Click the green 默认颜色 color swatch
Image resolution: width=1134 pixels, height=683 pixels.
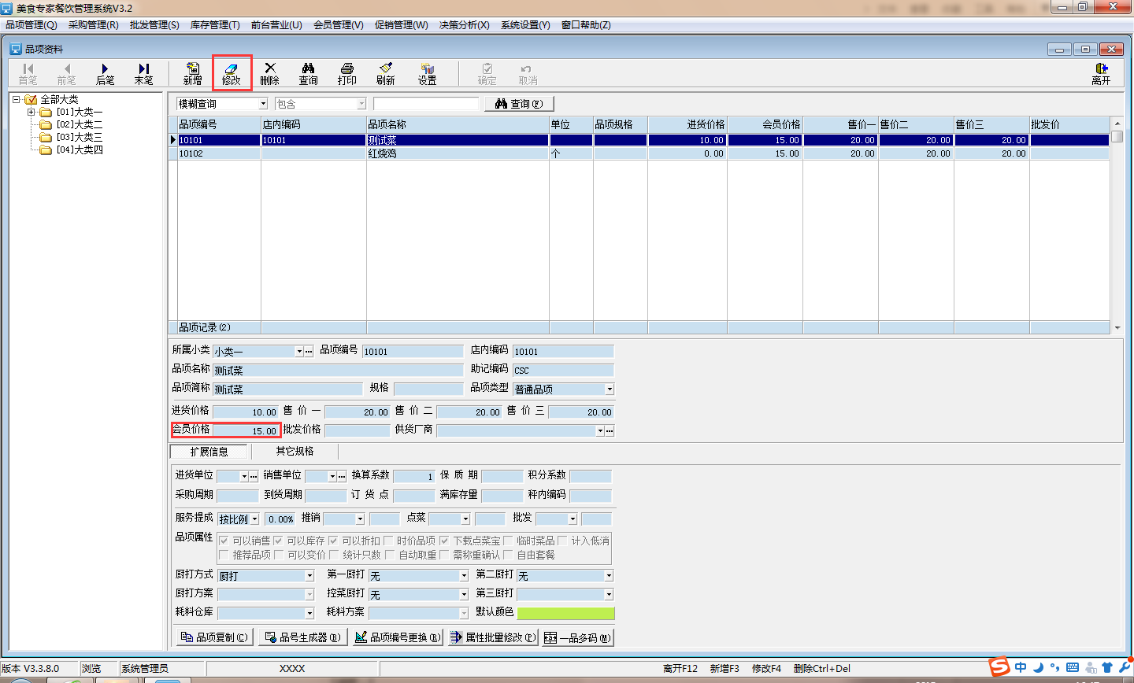click(x=565, y=613)
